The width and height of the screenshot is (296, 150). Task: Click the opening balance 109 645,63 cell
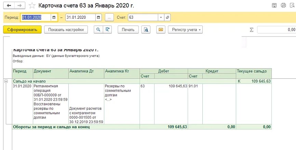coord(254,81)
